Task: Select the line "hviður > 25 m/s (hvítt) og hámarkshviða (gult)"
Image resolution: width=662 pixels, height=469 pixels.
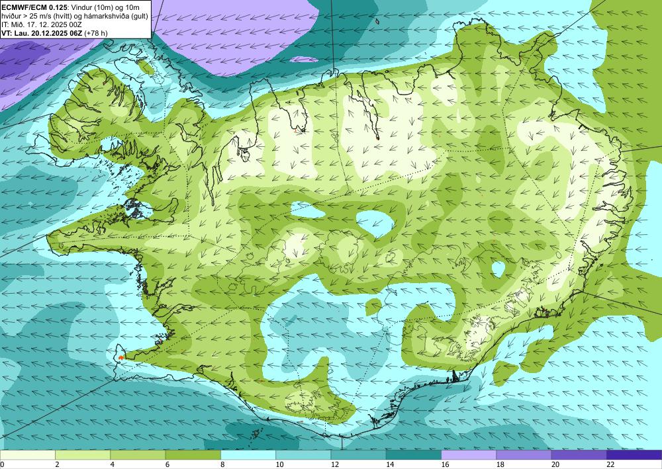Action: point(74,16)
